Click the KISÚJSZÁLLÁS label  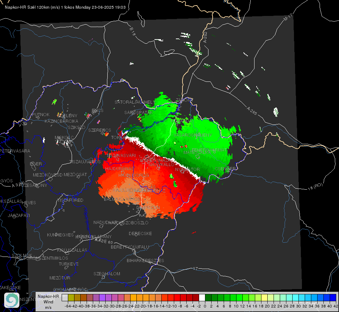coord(72,250)
